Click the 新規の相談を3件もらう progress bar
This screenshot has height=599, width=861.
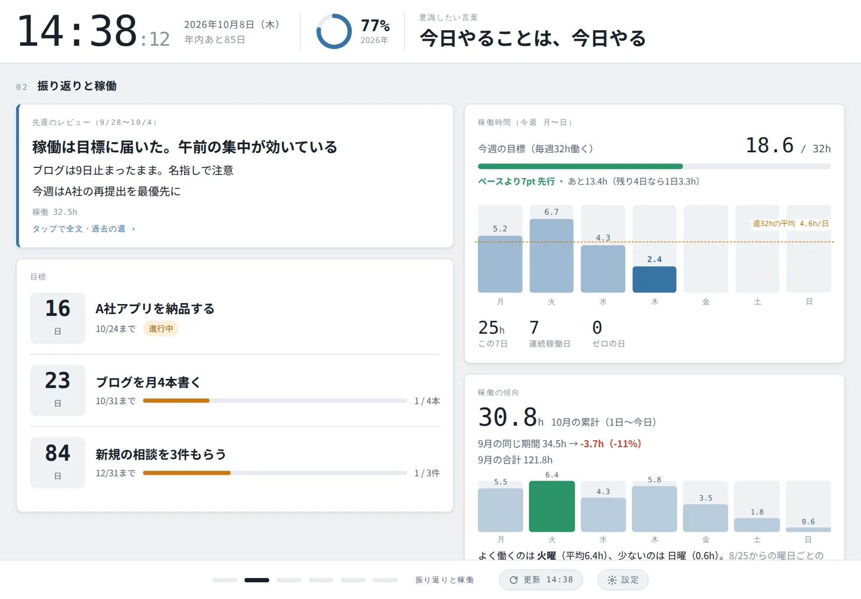[275, 473]
